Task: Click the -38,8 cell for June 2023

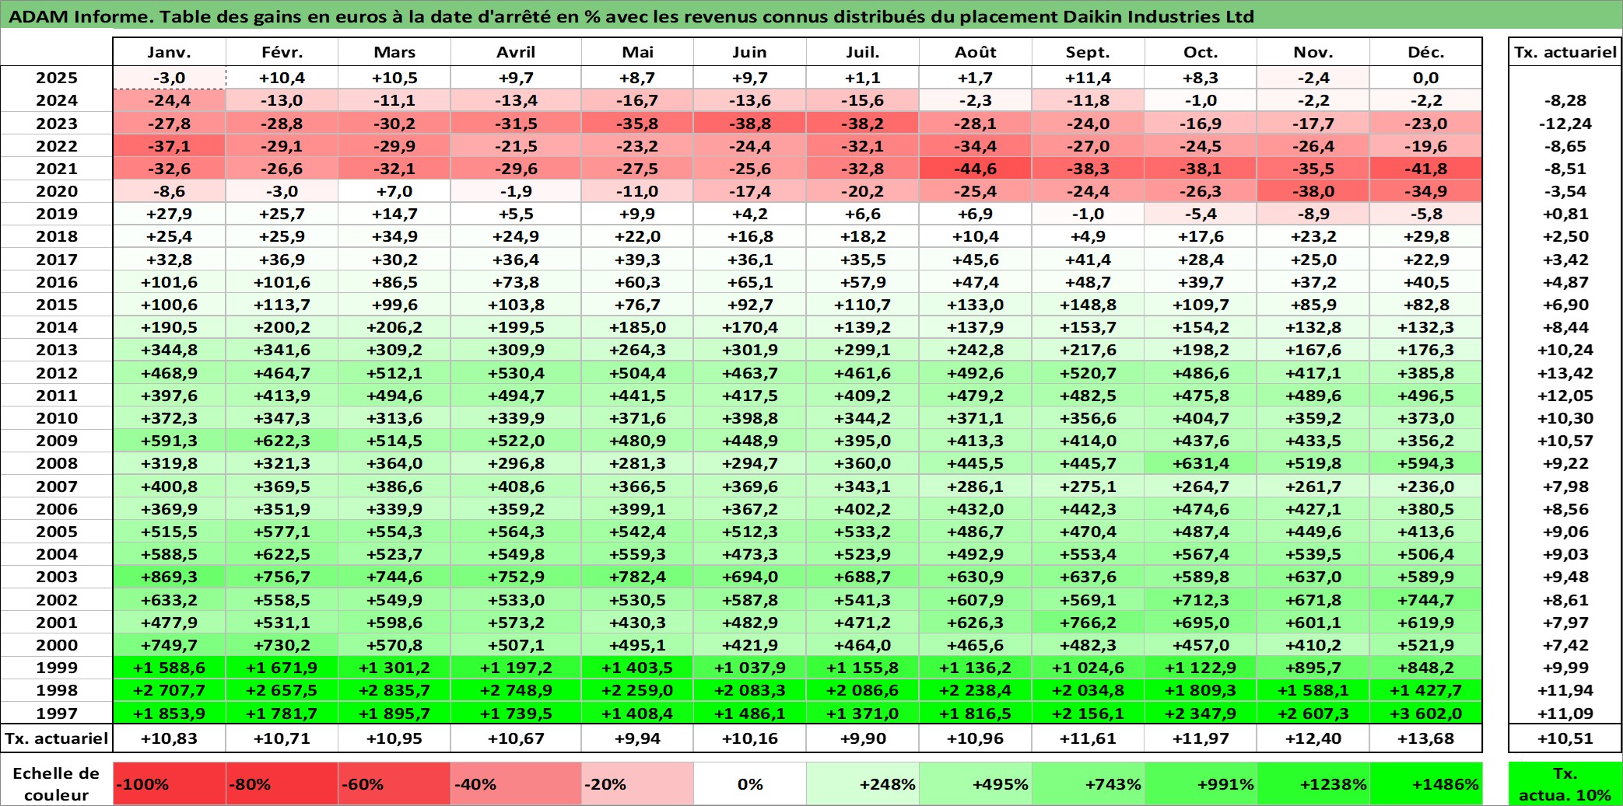Action: pyautogui.click(x=750, y=124)
